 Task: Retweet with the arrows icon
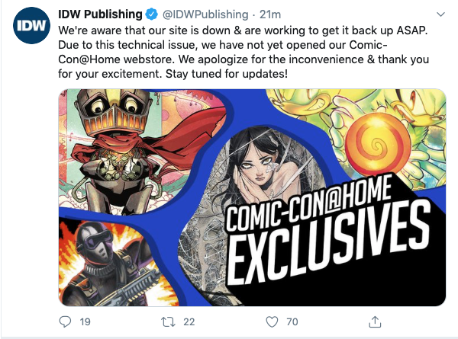[x=168, y=321]
